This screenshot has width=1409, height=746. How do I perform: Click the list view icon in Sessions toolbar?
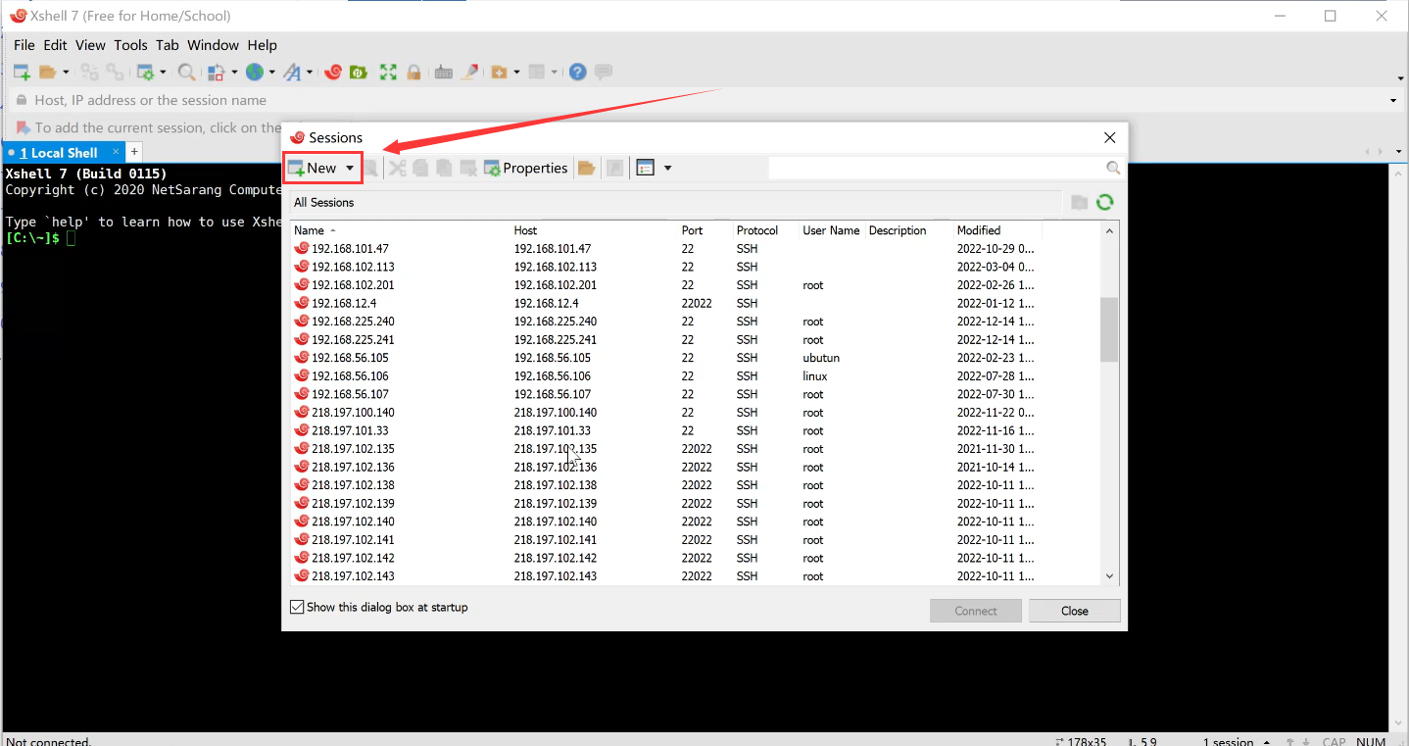pos(645,168)
